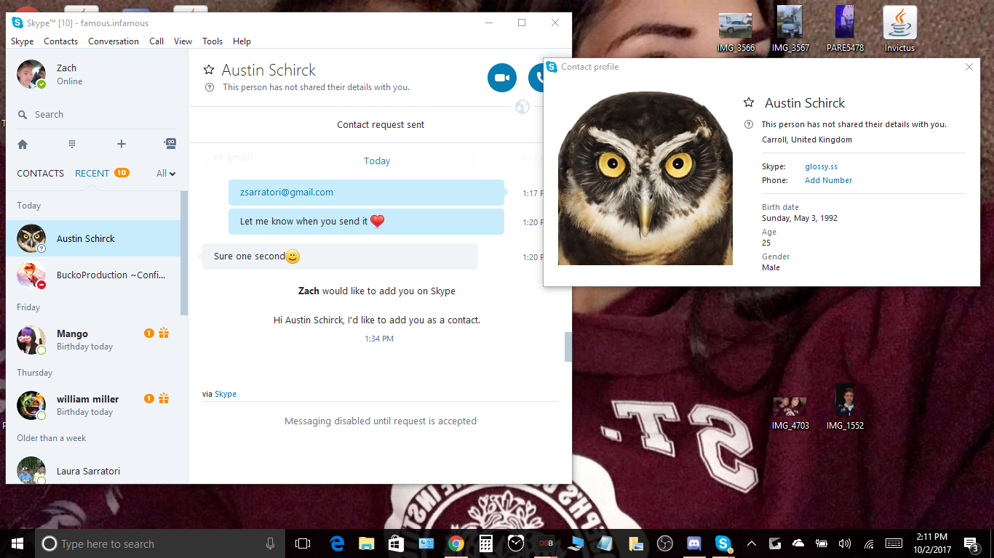
Task: Star Austin Schirck as favorite in conversation header
Action: point(209,70)
